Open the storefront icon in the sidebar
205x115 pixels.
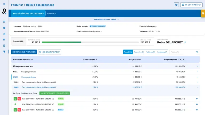(4, 40)
